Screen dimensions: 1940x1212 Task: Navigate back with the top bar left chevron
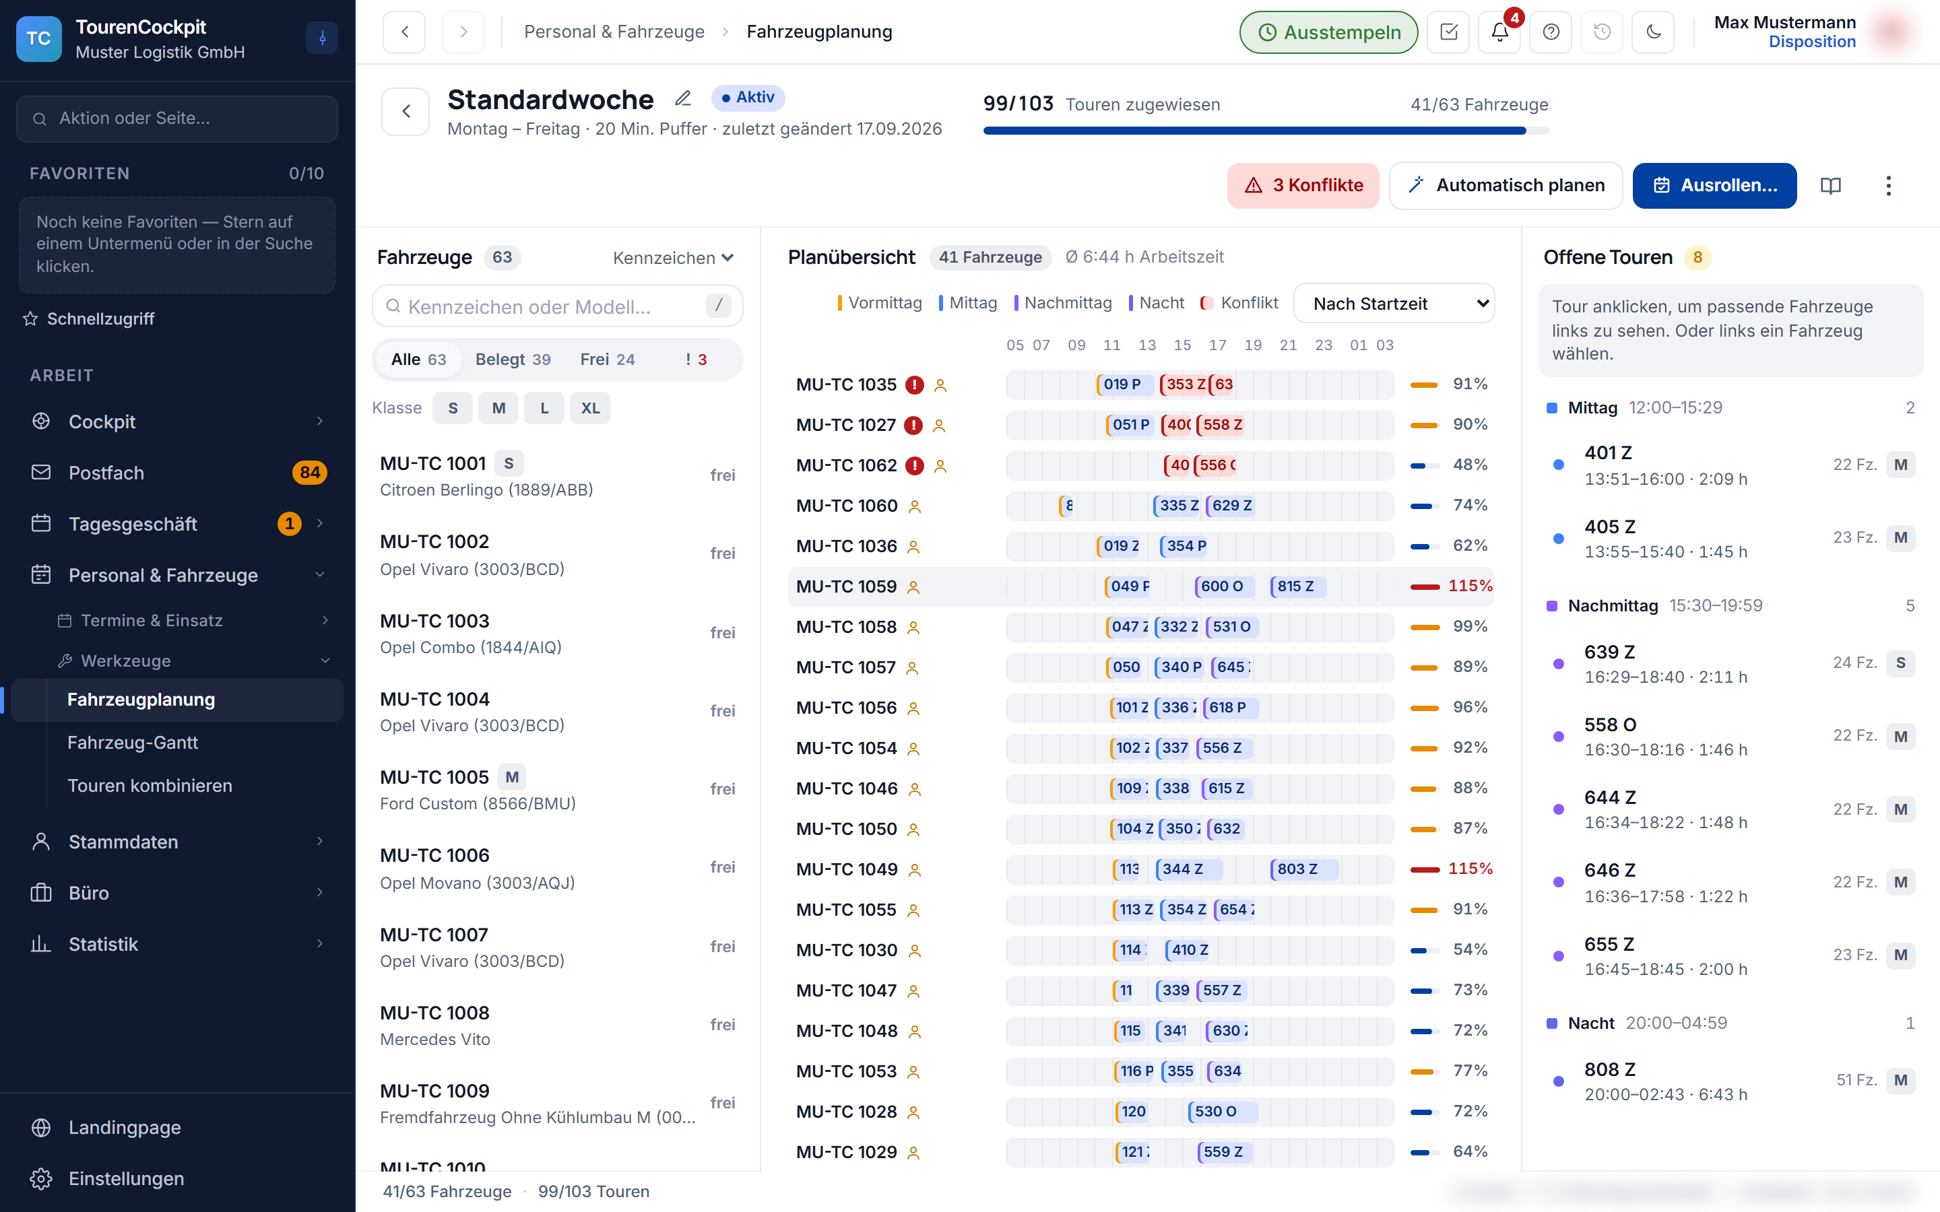[404, 32]
